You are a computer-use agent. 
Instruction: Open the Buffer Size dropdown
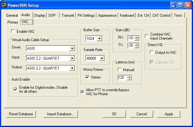(x=99, y=39)
